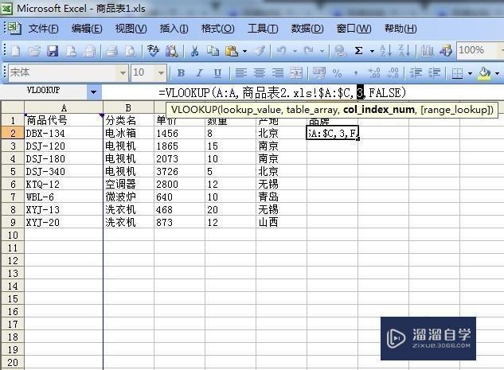Apply the Comma style icon
The width and height of the screenshot is (504, 370).
[355, 74]
